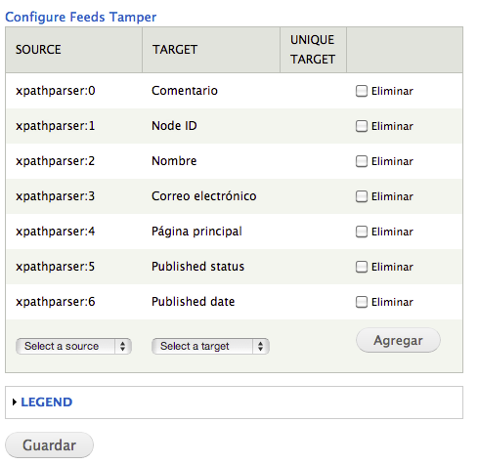This screenshot has width=479, height=465.
Task: Select Eliminar checkbox for Published date
Action: click(x=362, y=302)
